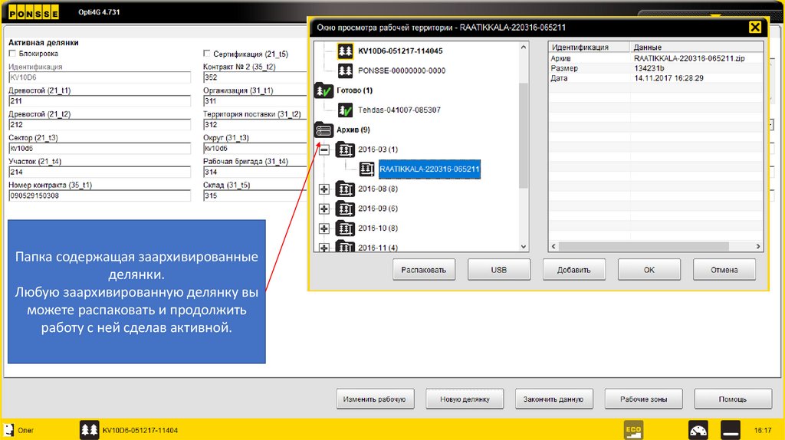Click the 2016-11 archive folder icon
The width and height of the screenshot is (785, 440).
click(345, 246)
